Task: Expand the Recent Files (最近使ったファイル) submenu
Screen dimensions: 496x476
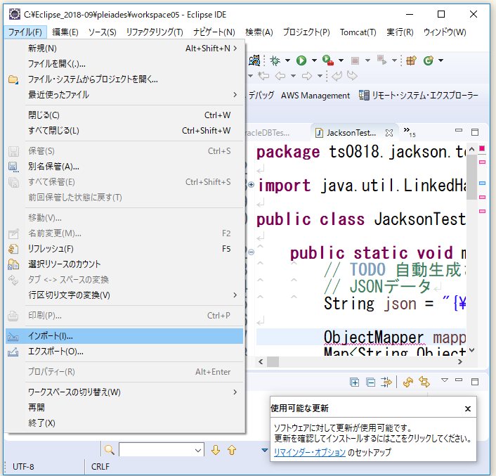Action: (125, 95)
